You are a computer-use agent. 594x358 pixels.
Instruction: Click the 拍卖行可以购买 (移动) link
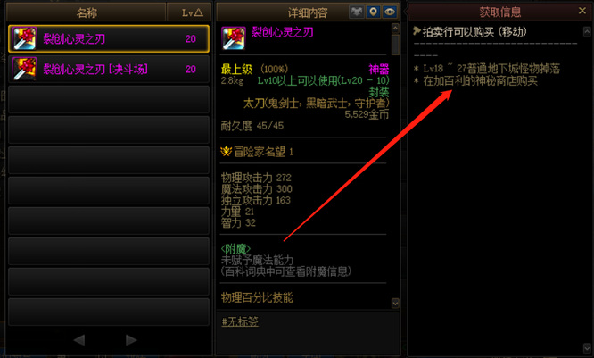pyautogui.click(x=474, y=32)
